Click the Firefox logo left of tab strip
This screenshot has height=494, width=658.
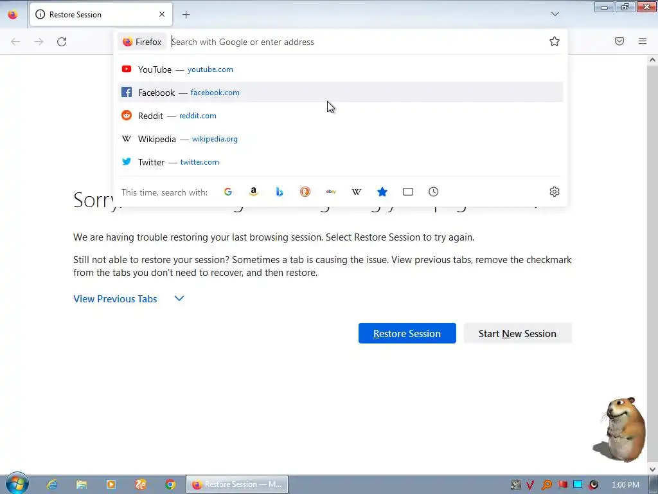click(x=13, y=14)
